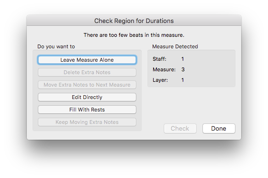The width and height of the screenshot is (268, 178).
Task: Click empty space right of Measure value 3
Action: point(210,69)
